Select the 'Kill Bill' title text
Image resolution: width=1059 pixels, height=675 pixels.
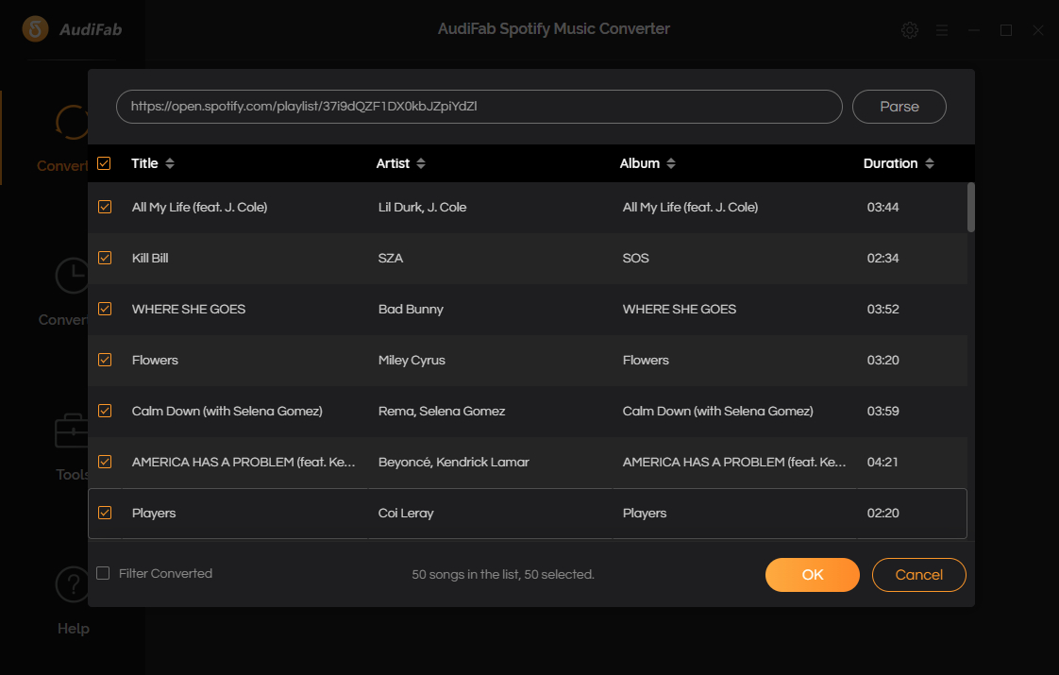point(150,258)
